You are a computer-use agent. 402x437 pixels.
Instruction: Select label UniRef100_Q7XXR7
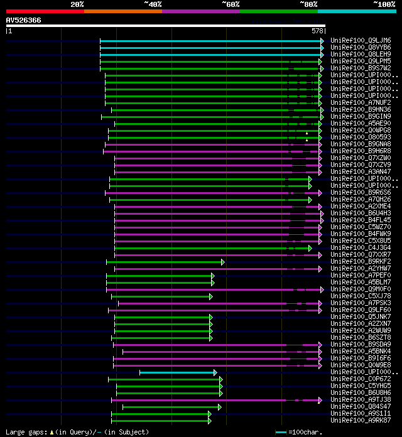point(361,254)
